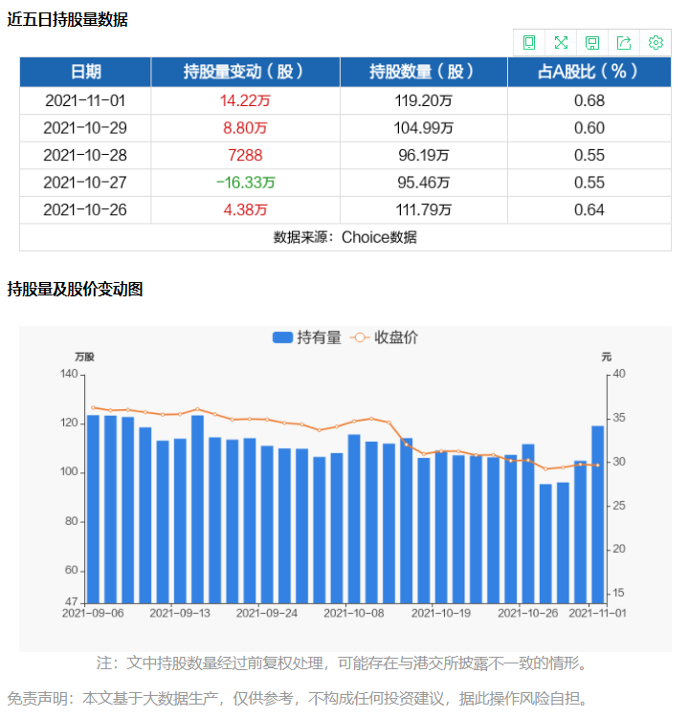Viewport: 689px width, 717px height.
Task: Toggle the 持有量 legend item
Action: [x=307, y=337]
